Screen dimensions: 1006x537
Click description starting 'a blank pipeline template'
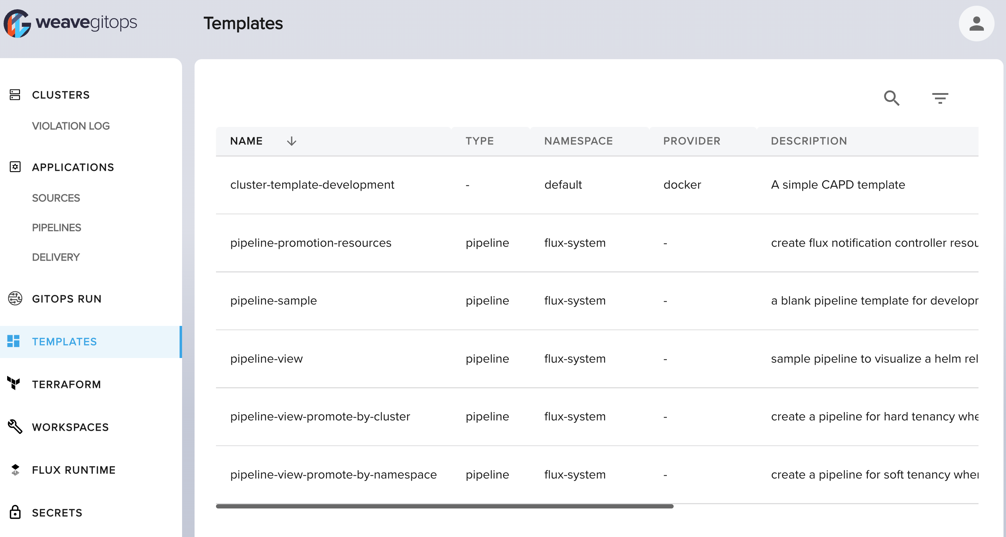pos(874,300)
